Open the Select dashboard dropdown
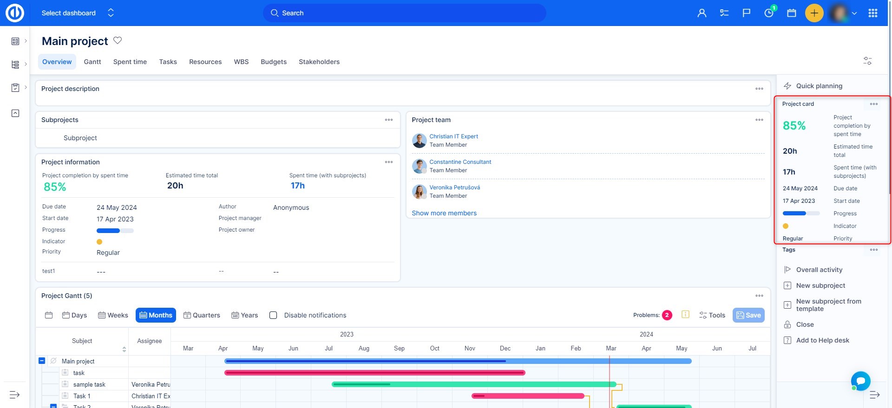 point(77,13)
